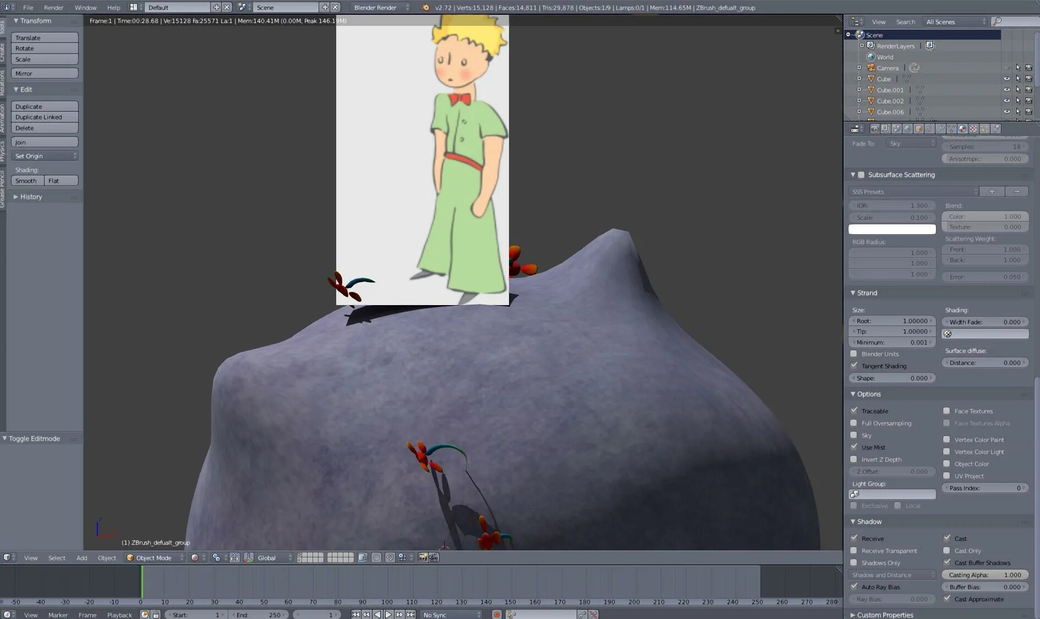Click the pivot point selector icon
The image size is (1040, 619).
[x=216, y=557]
